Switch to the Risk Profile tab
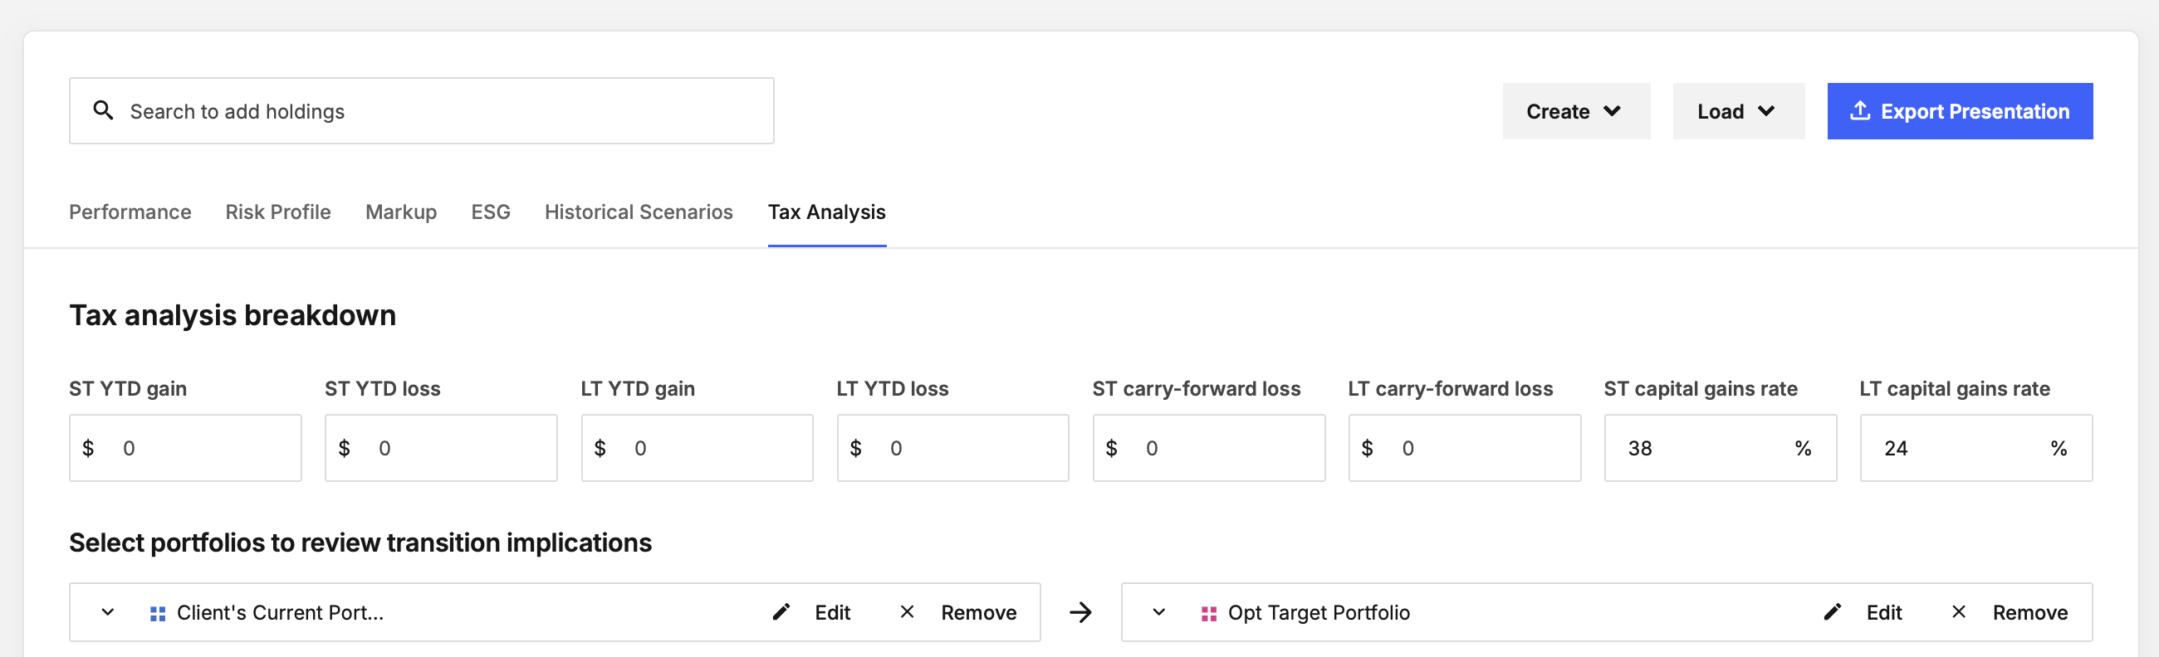This screenshot has width=2159, height=657. 278,212
